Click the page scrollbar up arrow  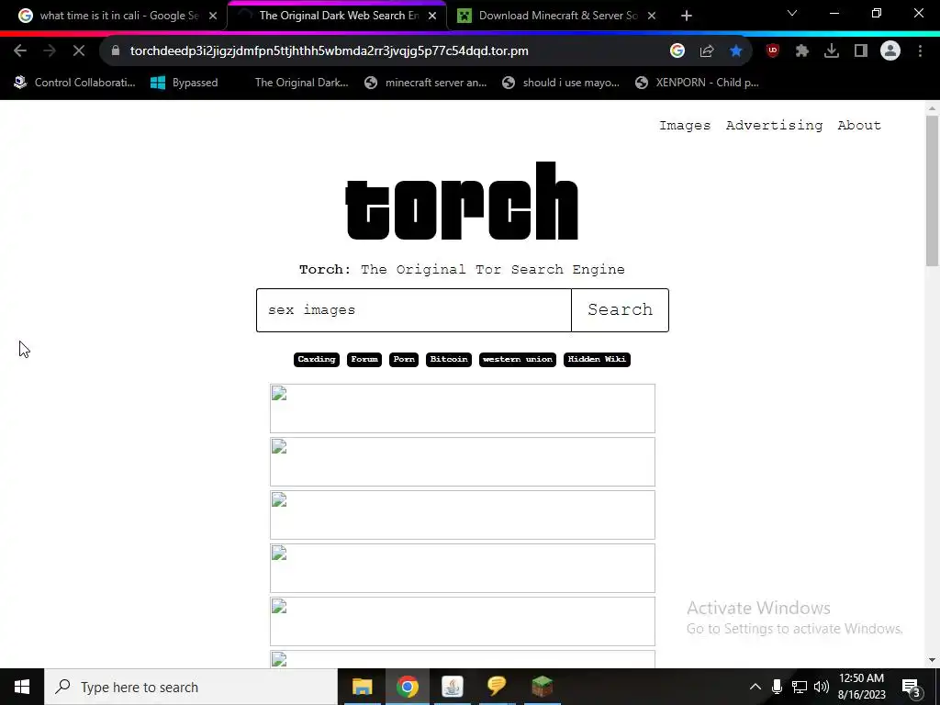click(932, 108)
